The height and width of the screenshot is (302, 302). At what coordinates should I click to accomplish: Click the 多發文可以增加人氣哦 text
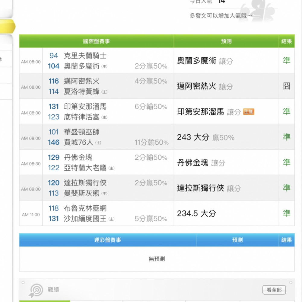221,16
